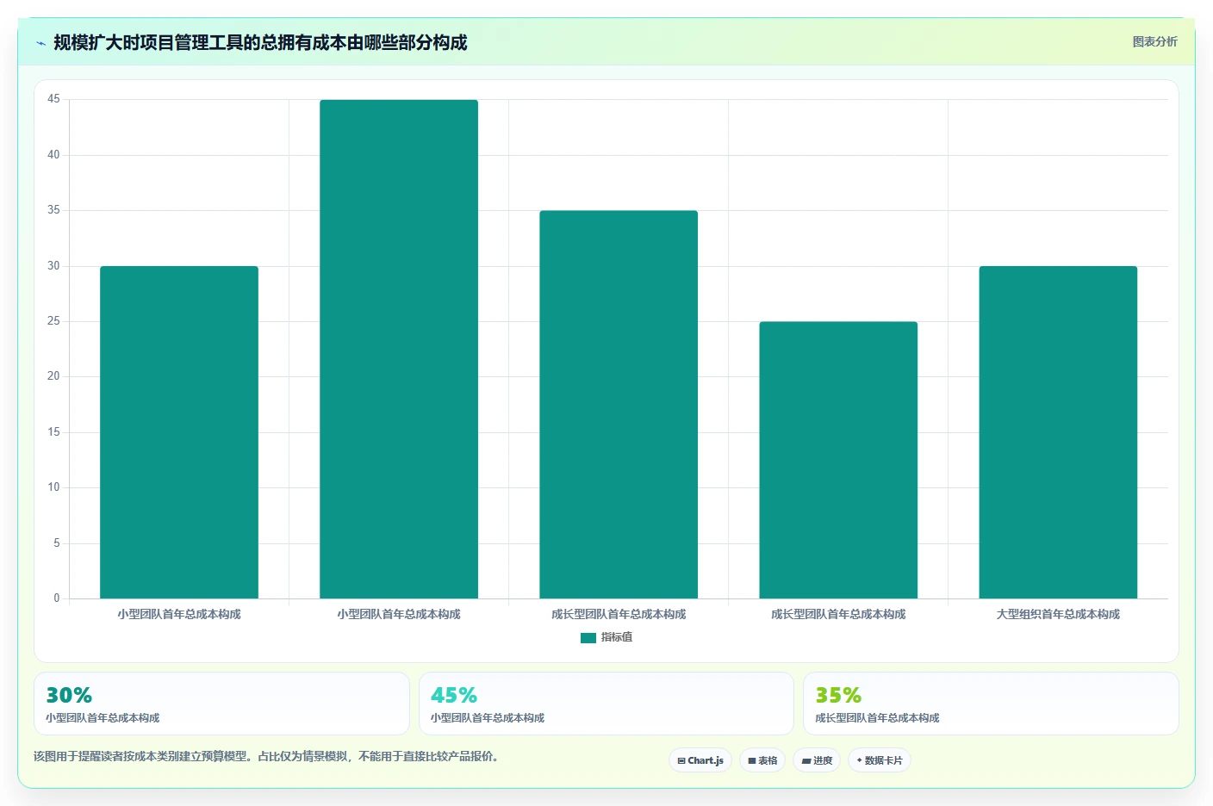
Task: Click the y-axis tick label 40
Action: 53,155
